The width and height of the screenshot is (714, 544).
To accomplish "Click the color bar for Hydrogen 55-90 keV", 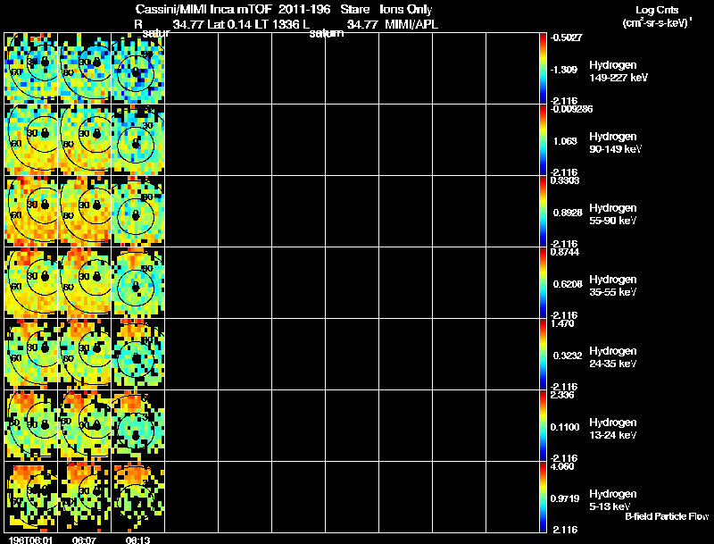I will click(543, 211).
